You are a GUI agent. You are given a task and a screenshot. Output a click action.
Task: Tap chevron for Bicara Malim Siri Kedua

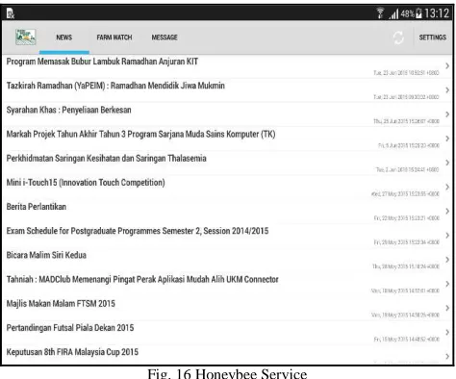pyautogui.click(x=447, y=260)
